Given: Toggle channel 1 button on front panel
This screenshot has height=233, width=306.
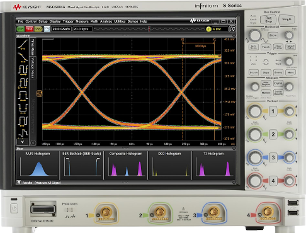Looking at the screenshot, I should tap(273, 111).
